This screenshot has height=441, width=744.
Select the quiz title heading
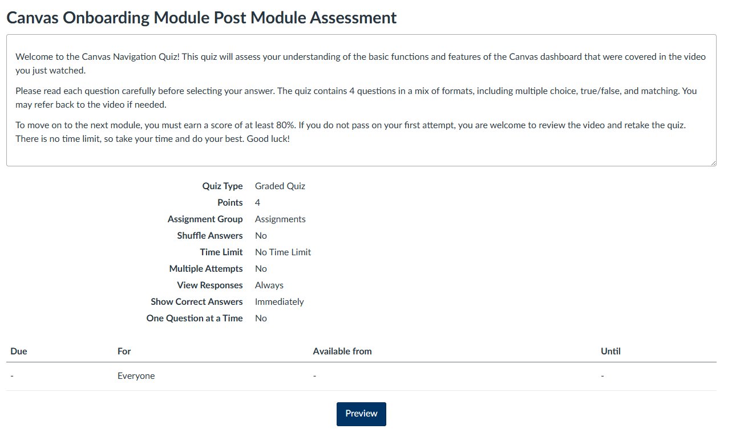(201, 17)
